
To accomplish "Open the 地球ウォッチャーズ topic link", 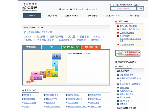I will pyautogui.click(x=53, y=107).
